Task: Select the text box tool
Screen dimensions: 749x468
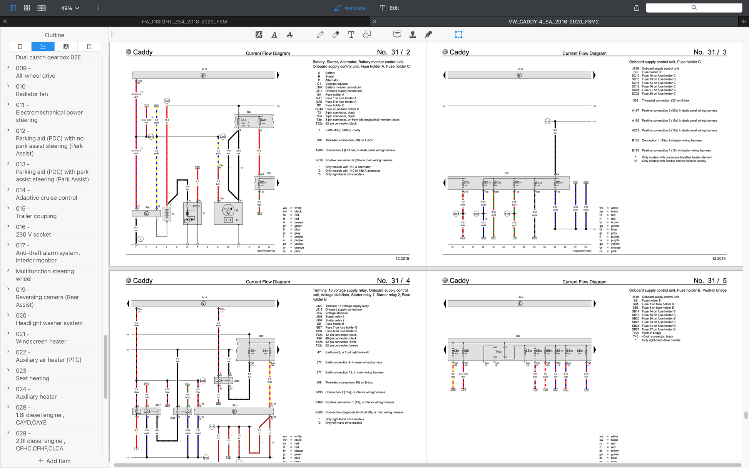Action: [351, 35]
